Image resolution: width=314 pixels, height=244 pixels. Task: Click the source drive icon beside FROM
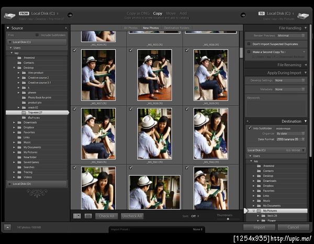point(10,15)
